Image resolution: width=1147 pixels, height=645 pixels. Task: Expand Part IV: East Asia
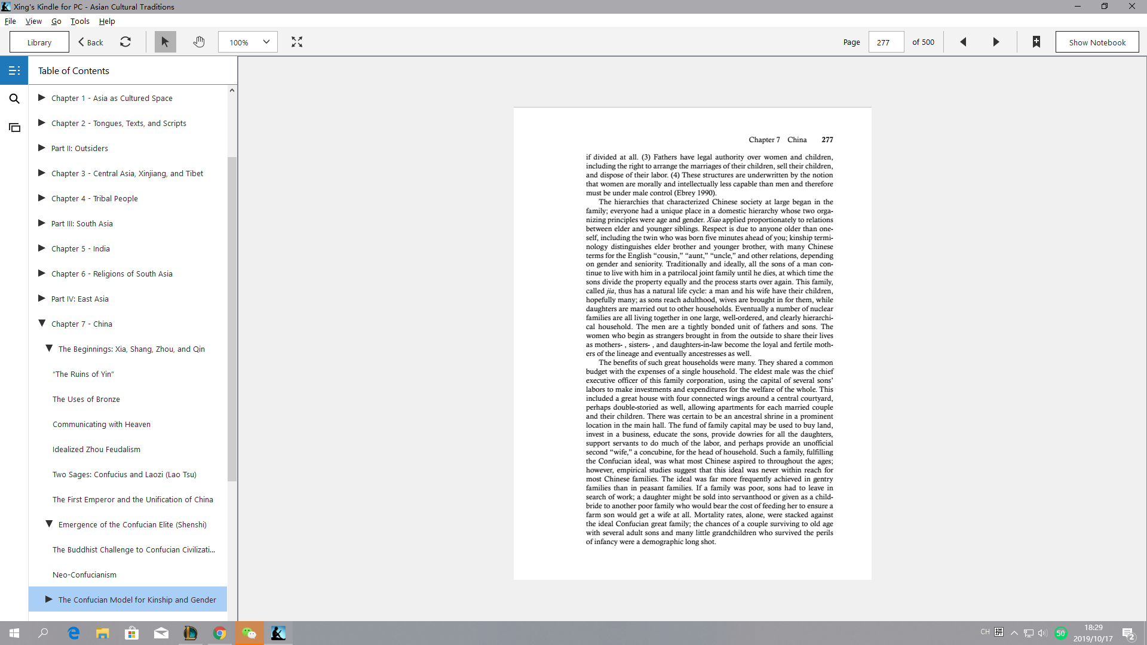click(x=42, y=299)
